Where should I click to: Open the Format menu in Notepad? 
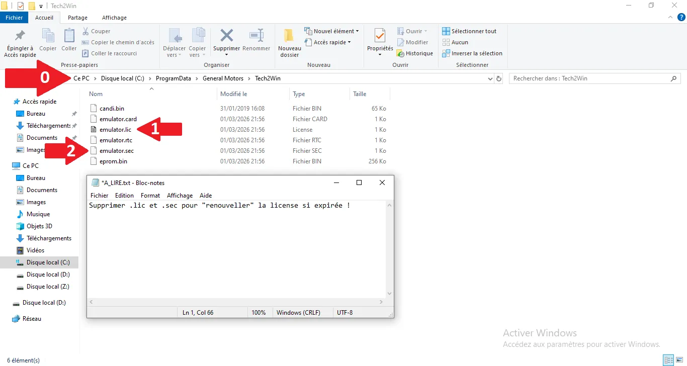150,196
